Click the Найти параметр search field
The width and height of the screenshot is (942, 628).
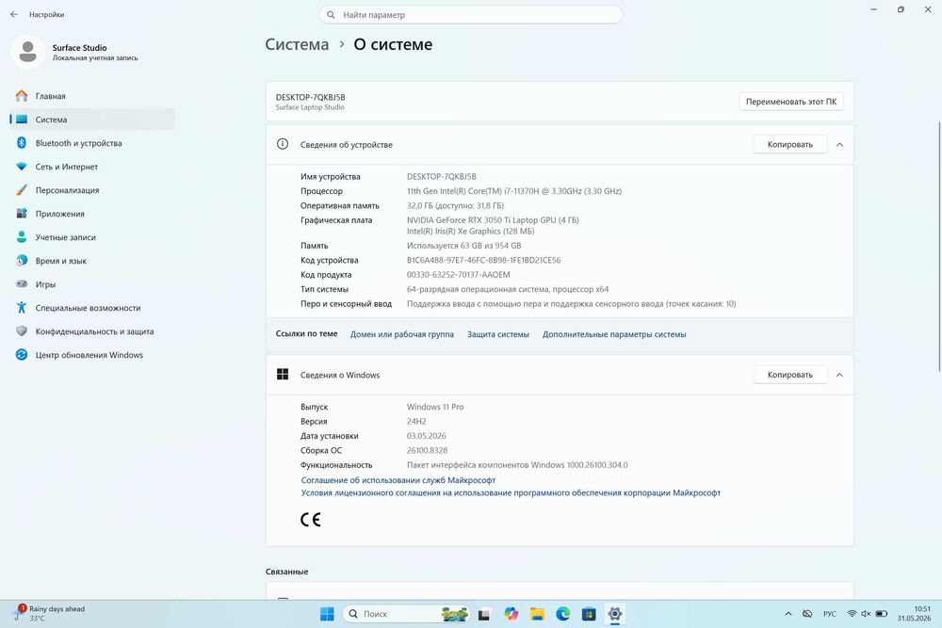point(470,14)
